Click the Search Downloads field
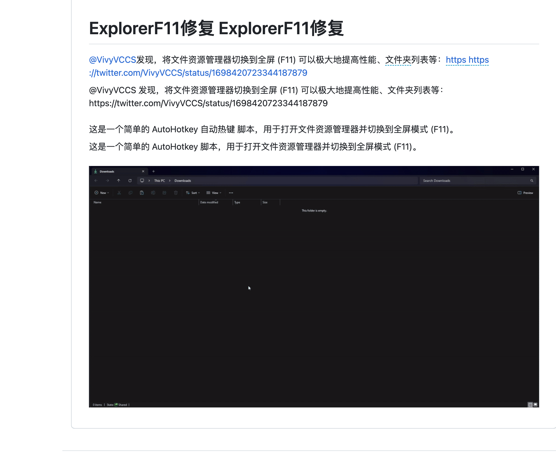The image size is (556, 452). [478, 181]
